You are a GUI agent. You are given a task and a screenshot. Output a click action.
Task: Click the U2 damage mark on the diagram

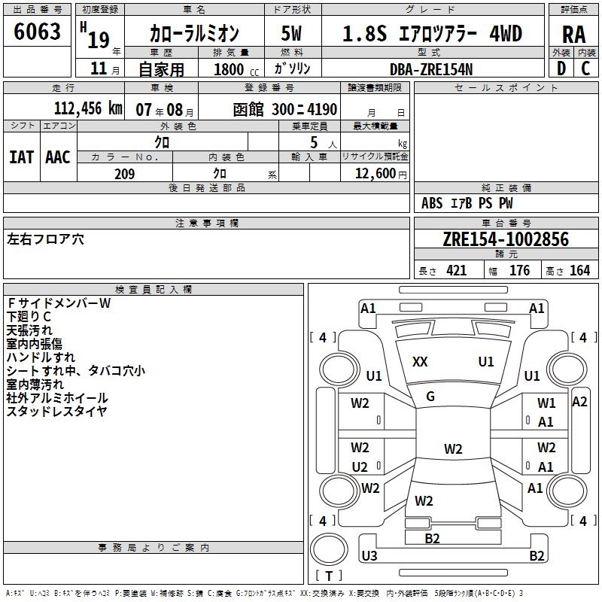(360, 467)
